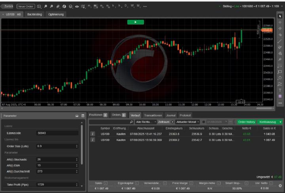Select the Fibonacci fan tool

point(280,60)
